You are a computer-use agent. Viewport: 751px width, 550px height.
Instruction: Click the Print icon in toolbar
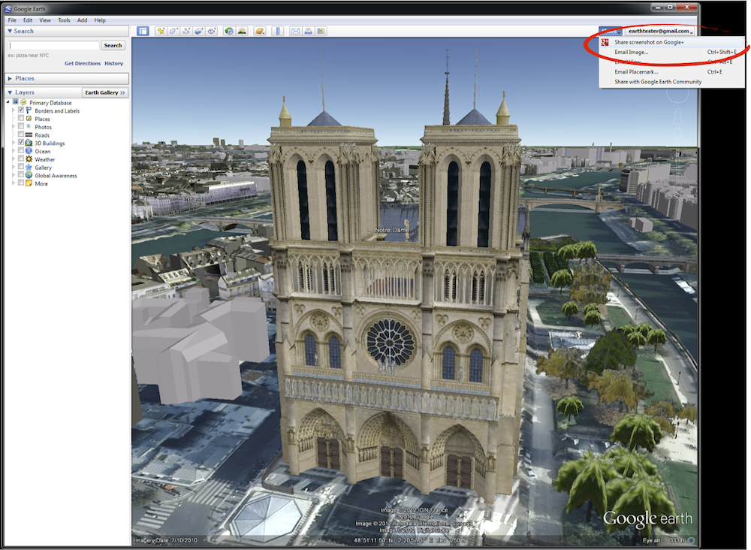point(308,31)
